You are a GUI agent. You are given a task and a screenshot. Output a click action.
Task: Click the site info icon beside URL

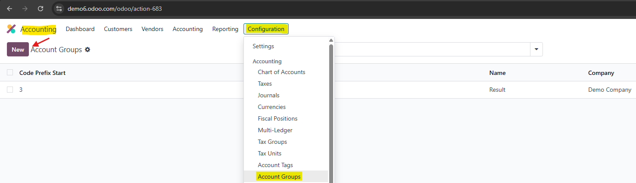[x=59, y=9]
